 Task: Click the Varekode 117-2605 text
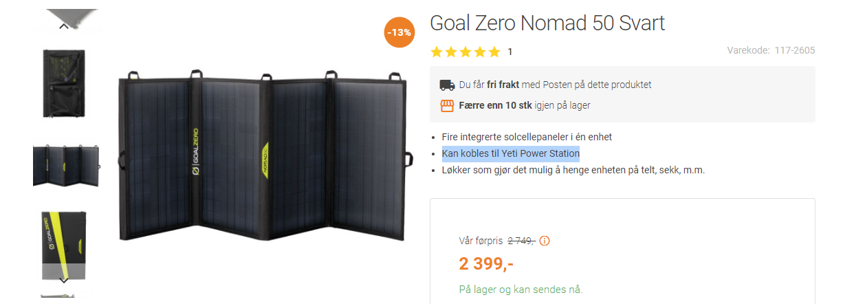click(771, 50)
